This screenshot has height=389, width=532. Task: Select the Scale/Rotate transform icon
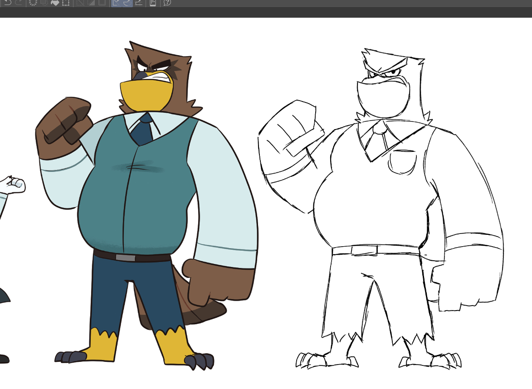(66, 2)
